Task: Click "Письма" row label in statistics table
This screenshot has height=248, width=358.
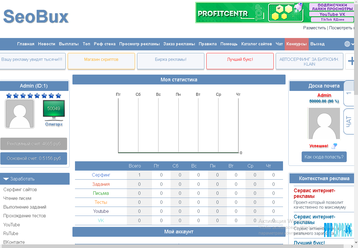Action: tap(101, 193)
